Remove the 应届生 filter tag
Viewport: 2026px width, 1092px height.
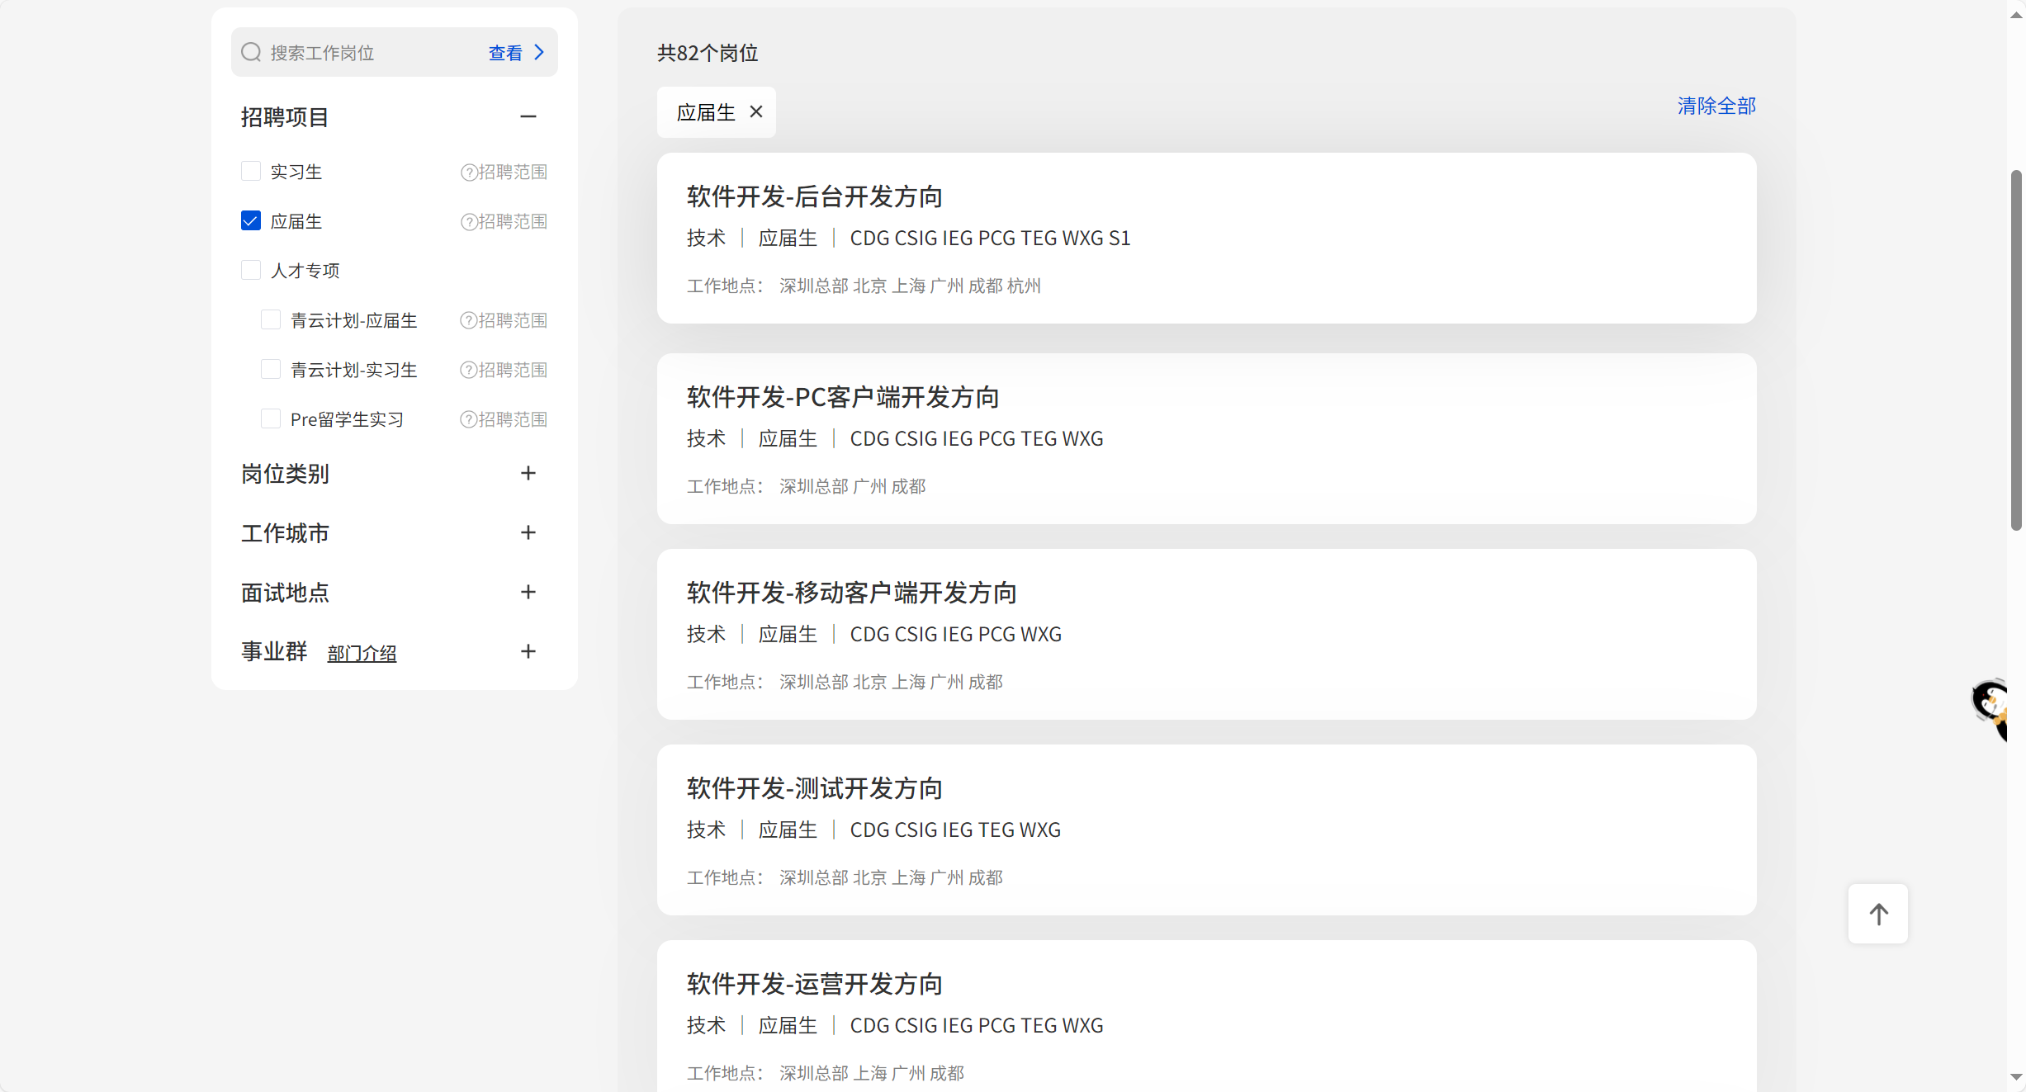[x=756, y=111]
